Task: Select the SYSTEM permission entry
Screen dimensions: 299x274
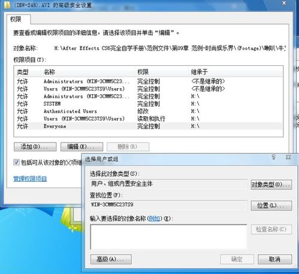Action: [149, 104]
